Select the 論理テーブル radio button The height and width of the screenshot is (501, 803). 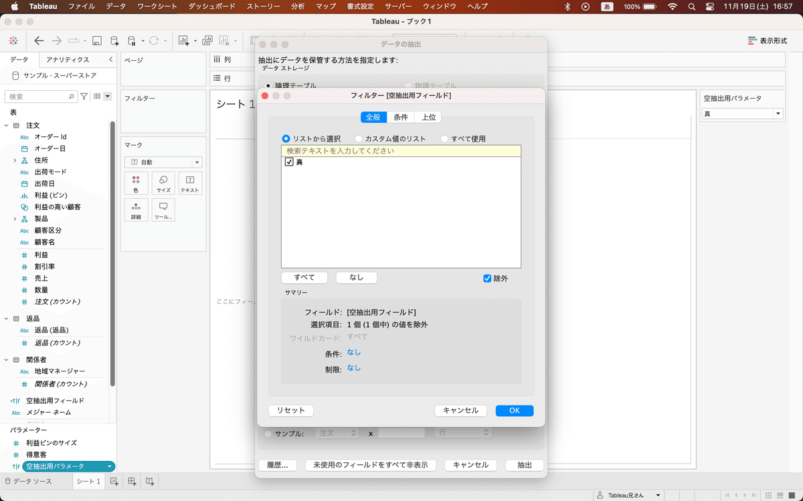click(269, 86)
